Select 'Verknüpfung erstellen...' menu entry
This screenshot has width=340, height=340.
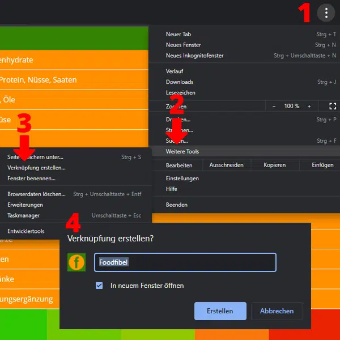click(x=36, y=168)
